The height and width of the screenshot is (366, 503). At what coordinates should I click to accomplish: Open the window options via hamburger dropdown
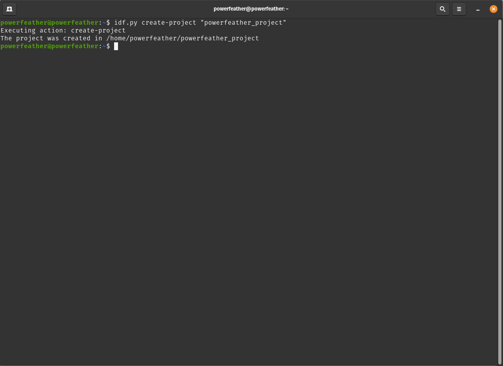pos(459,9)
